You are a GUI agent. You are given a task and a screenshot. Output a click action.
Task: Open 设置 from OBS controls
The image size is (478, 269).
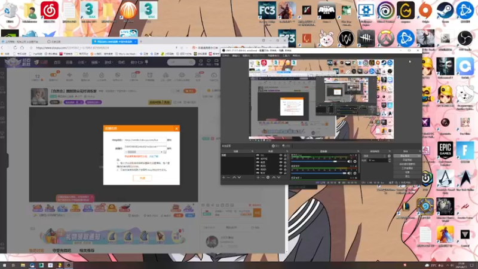pyautogui.click(x=407, y=172)
